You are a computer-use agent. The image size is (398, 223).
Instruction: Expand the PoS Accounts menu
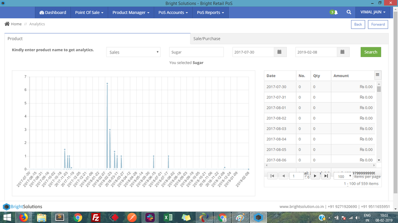pyautogui.click(x=173, y=12)
